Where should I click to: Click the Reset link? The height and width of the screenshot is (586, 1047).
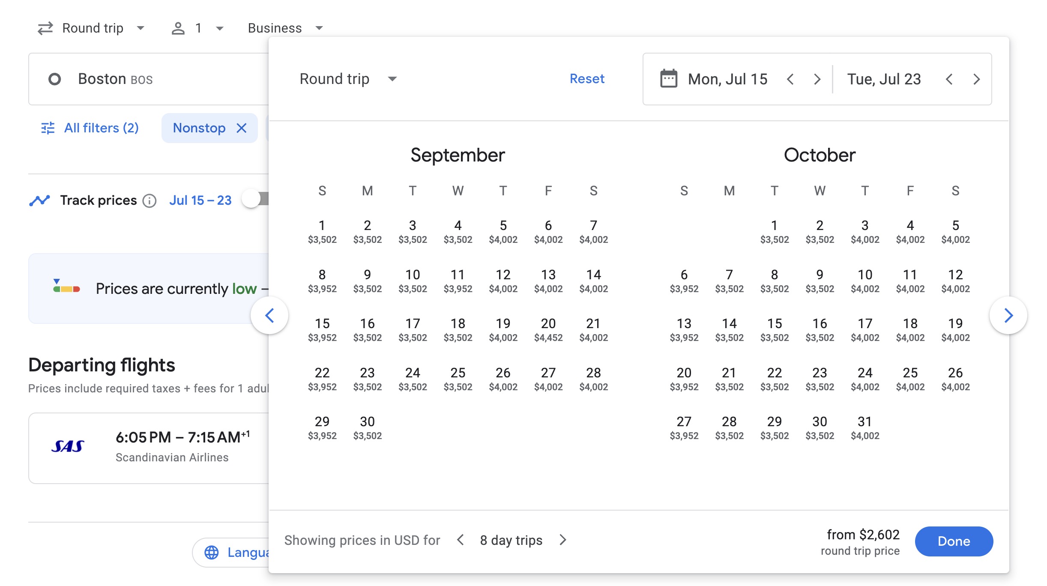586,79
